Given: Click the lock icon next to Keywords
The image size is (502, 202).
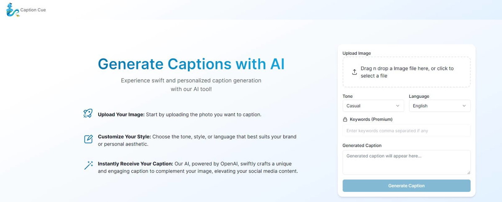Looking at the screenshot, I should [x=345, y=119].
